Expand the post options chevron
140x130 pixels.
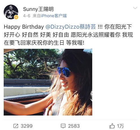135,8
